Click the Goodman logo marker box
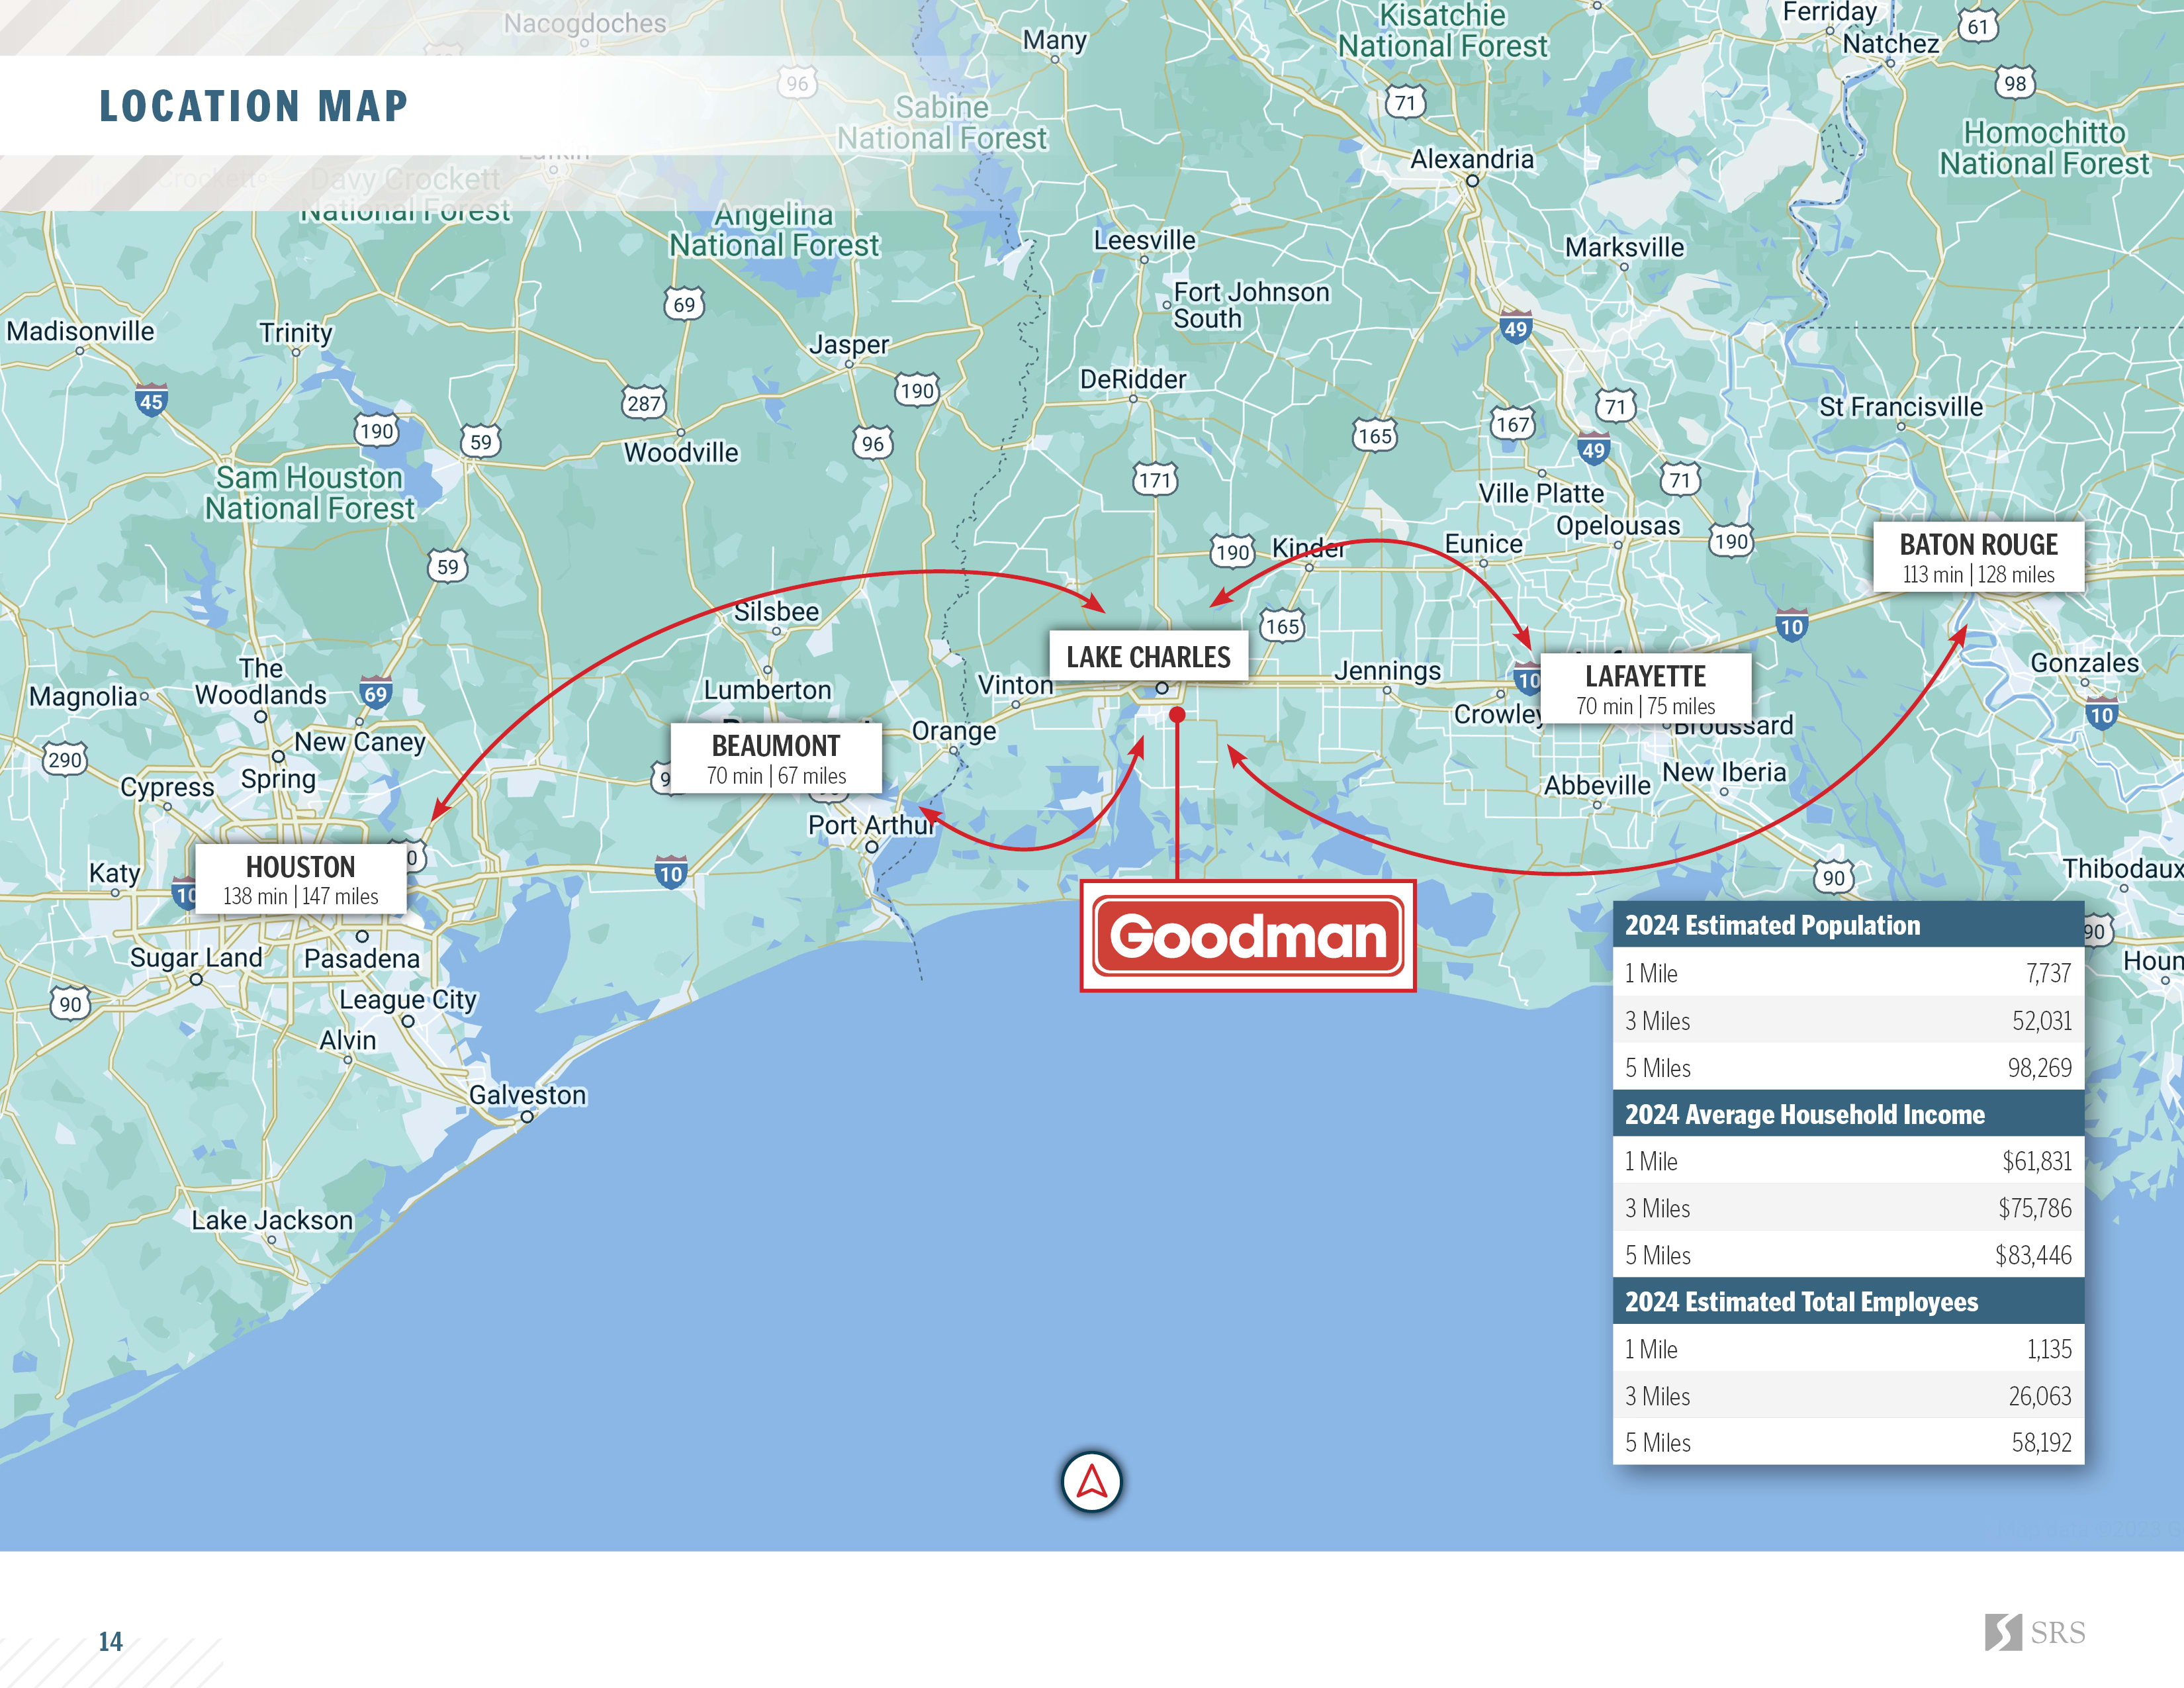 tap(1247, 936)
